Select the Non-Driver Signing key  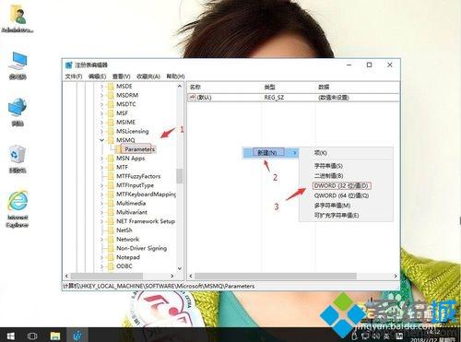(141, 248)
